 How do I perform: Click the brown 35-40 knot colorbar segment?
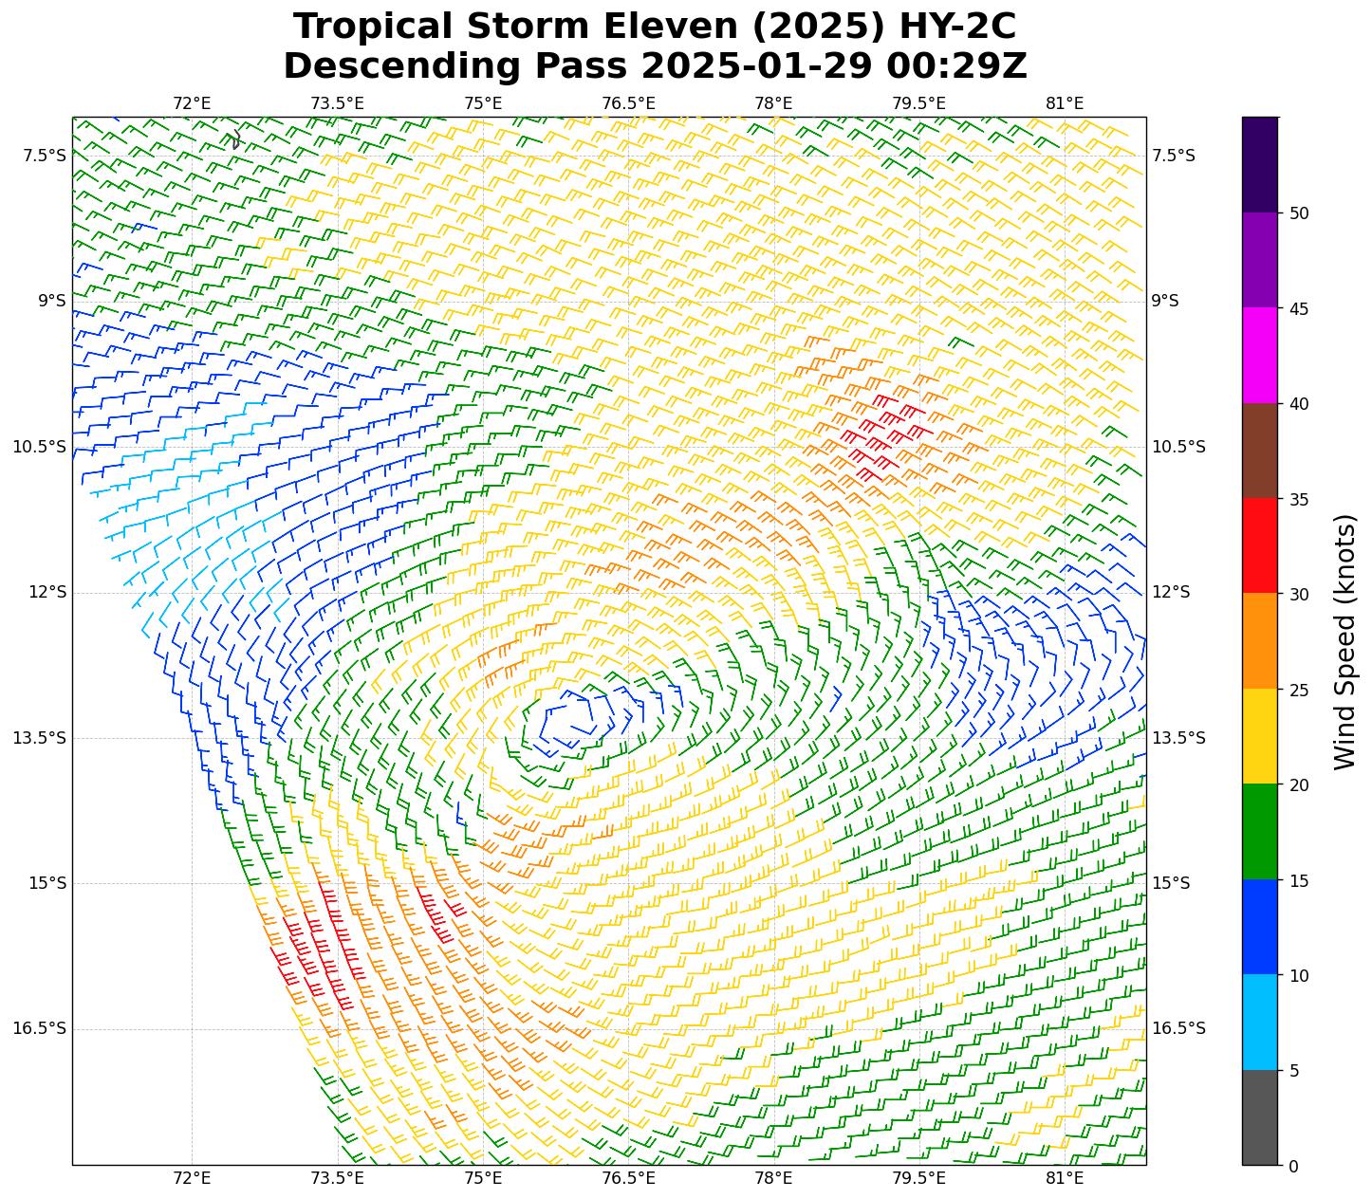tap(1259, 451)
